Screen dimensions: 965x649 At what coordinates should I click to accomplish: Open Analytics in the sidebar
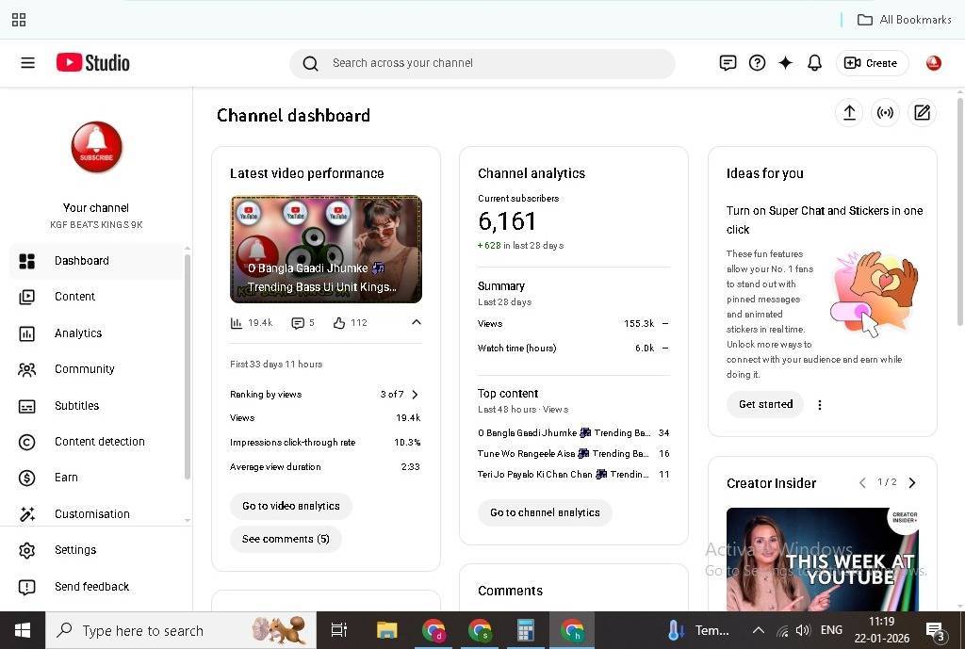tap(78, 333)
